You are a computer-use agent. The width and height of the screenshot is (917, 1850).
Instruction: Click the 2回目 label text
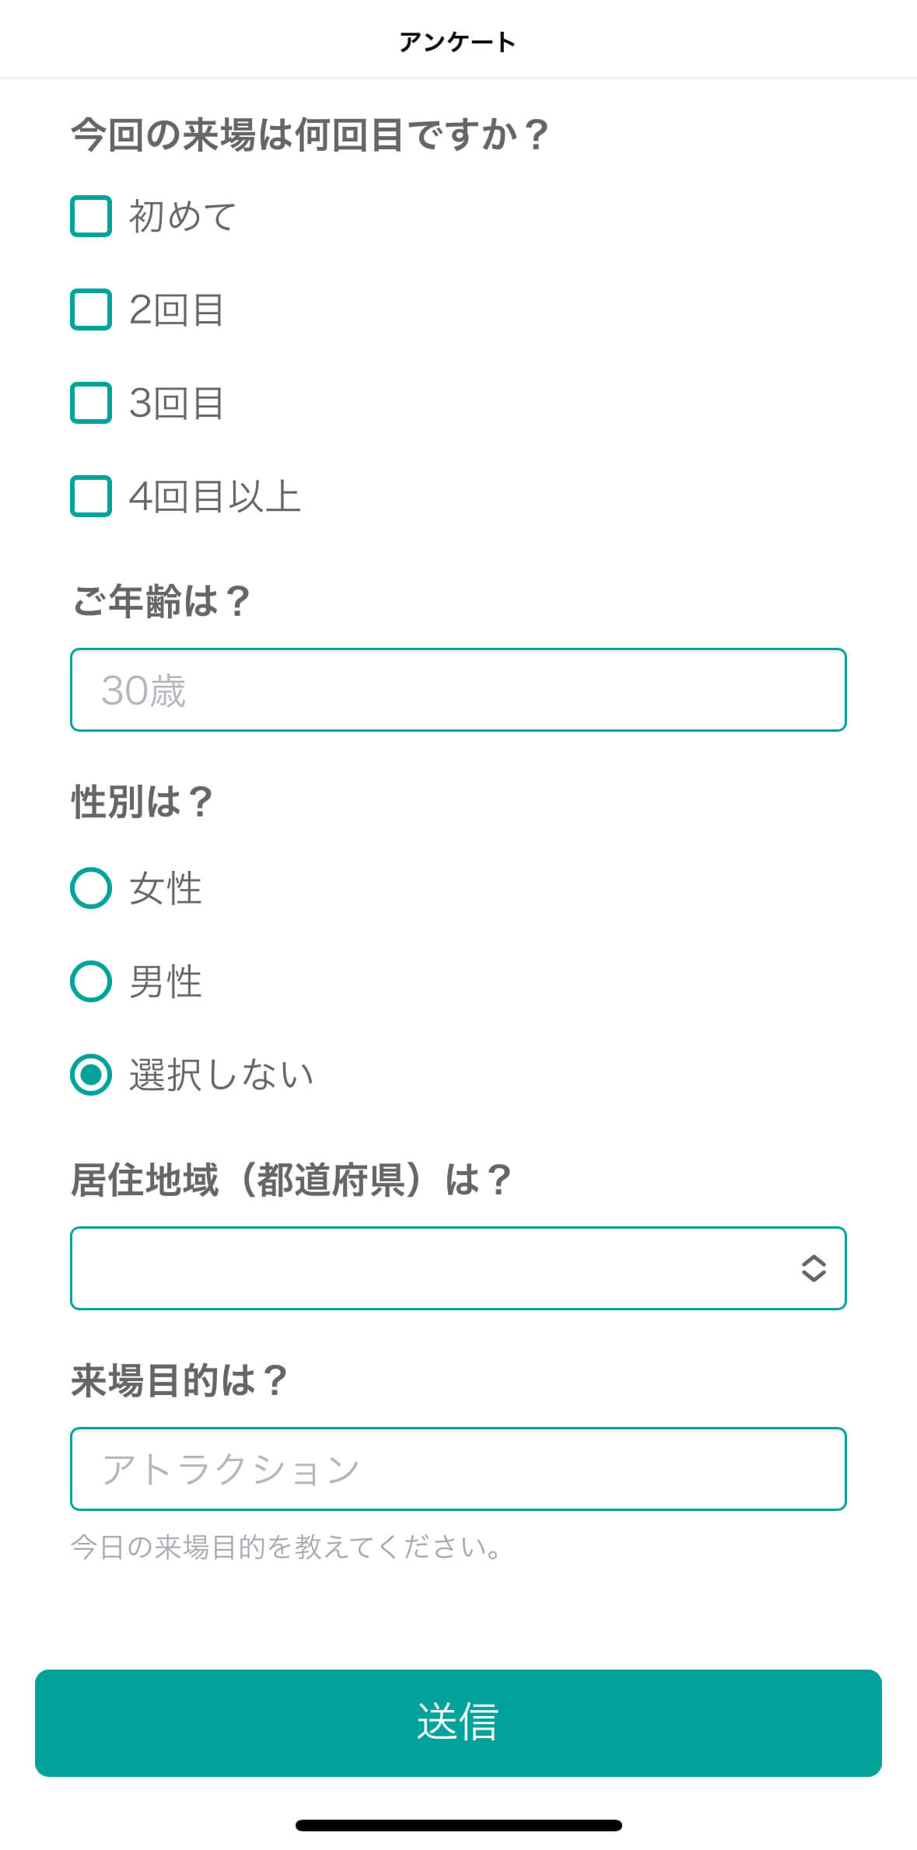(177, 309)
